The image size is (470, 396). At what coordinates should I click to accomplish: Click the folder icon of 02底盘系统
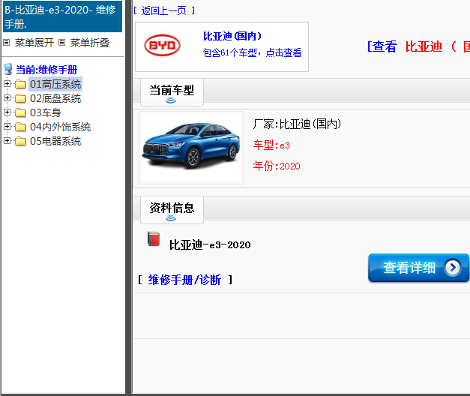pyautogui.click(x=20, y=98)
